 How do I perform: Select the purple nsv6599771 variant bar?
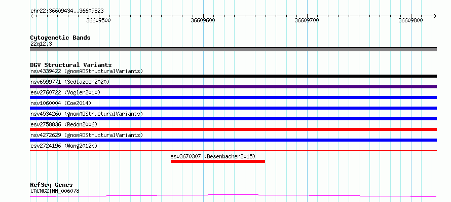coord(233,87)
